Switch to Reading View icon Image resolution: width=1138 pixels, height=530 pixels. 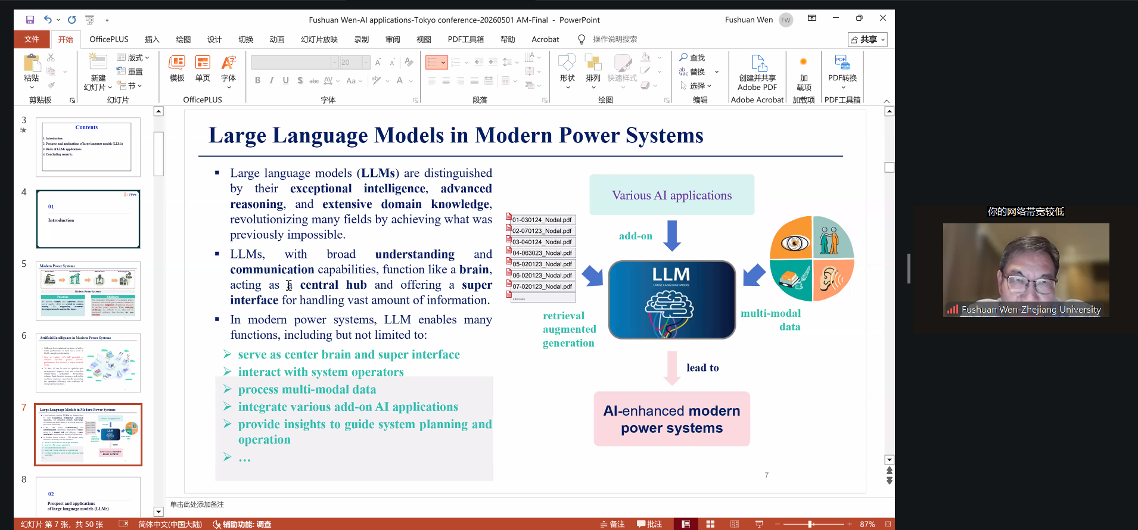click(x=735, y=524)
